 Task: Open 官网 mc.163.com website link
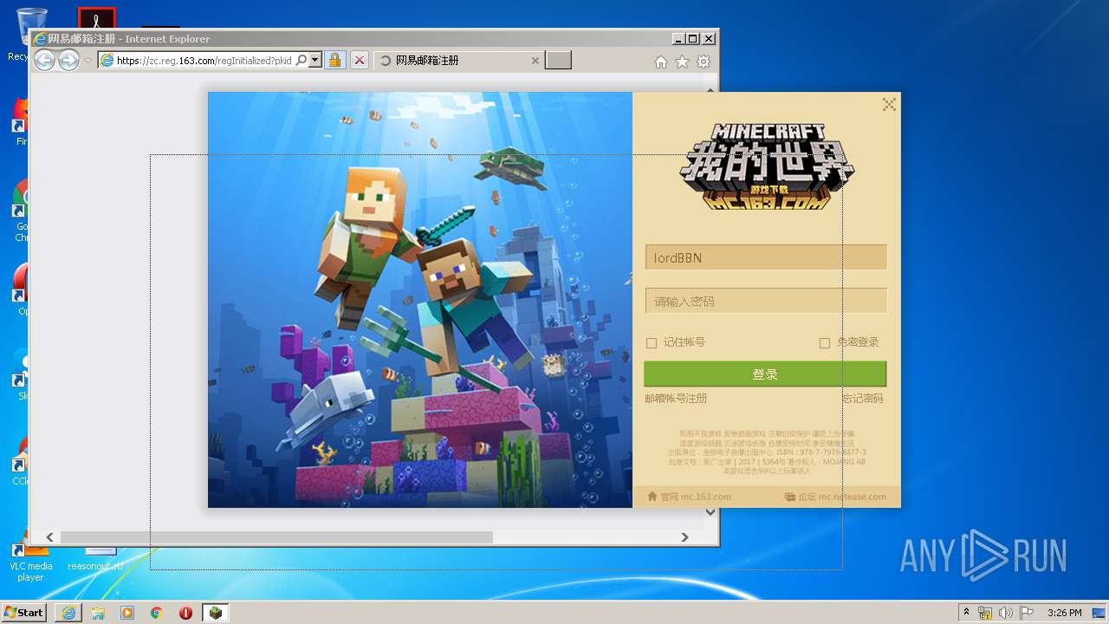pos(696,497)
